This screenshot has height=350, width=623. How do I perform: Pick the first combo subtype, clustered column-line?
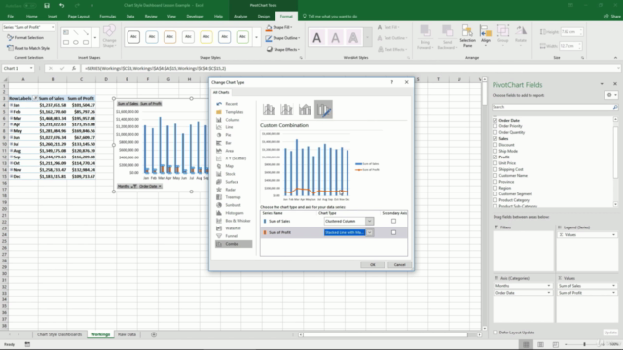[x=269, y=109]
